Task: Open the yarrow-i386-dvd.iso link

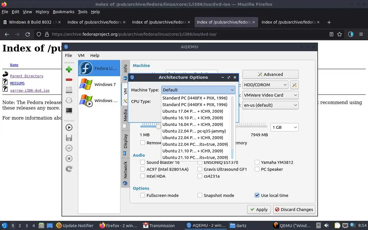Action: pos(30,91)
